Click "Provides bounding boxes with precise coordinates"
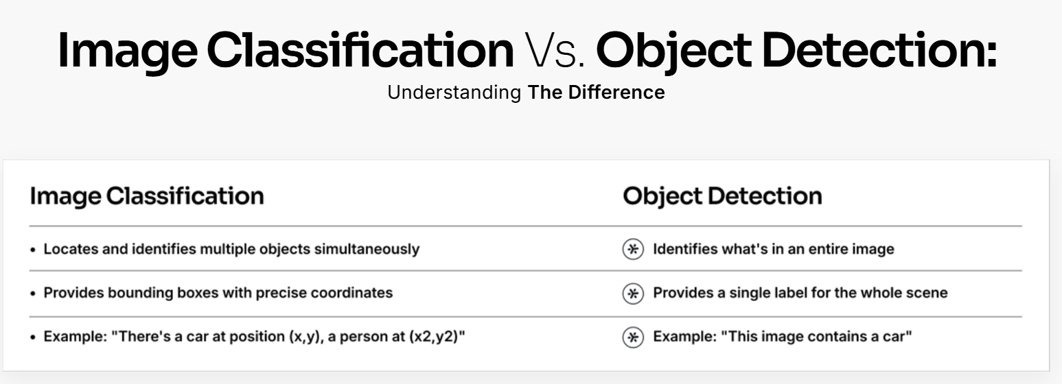 click(218, 293)
